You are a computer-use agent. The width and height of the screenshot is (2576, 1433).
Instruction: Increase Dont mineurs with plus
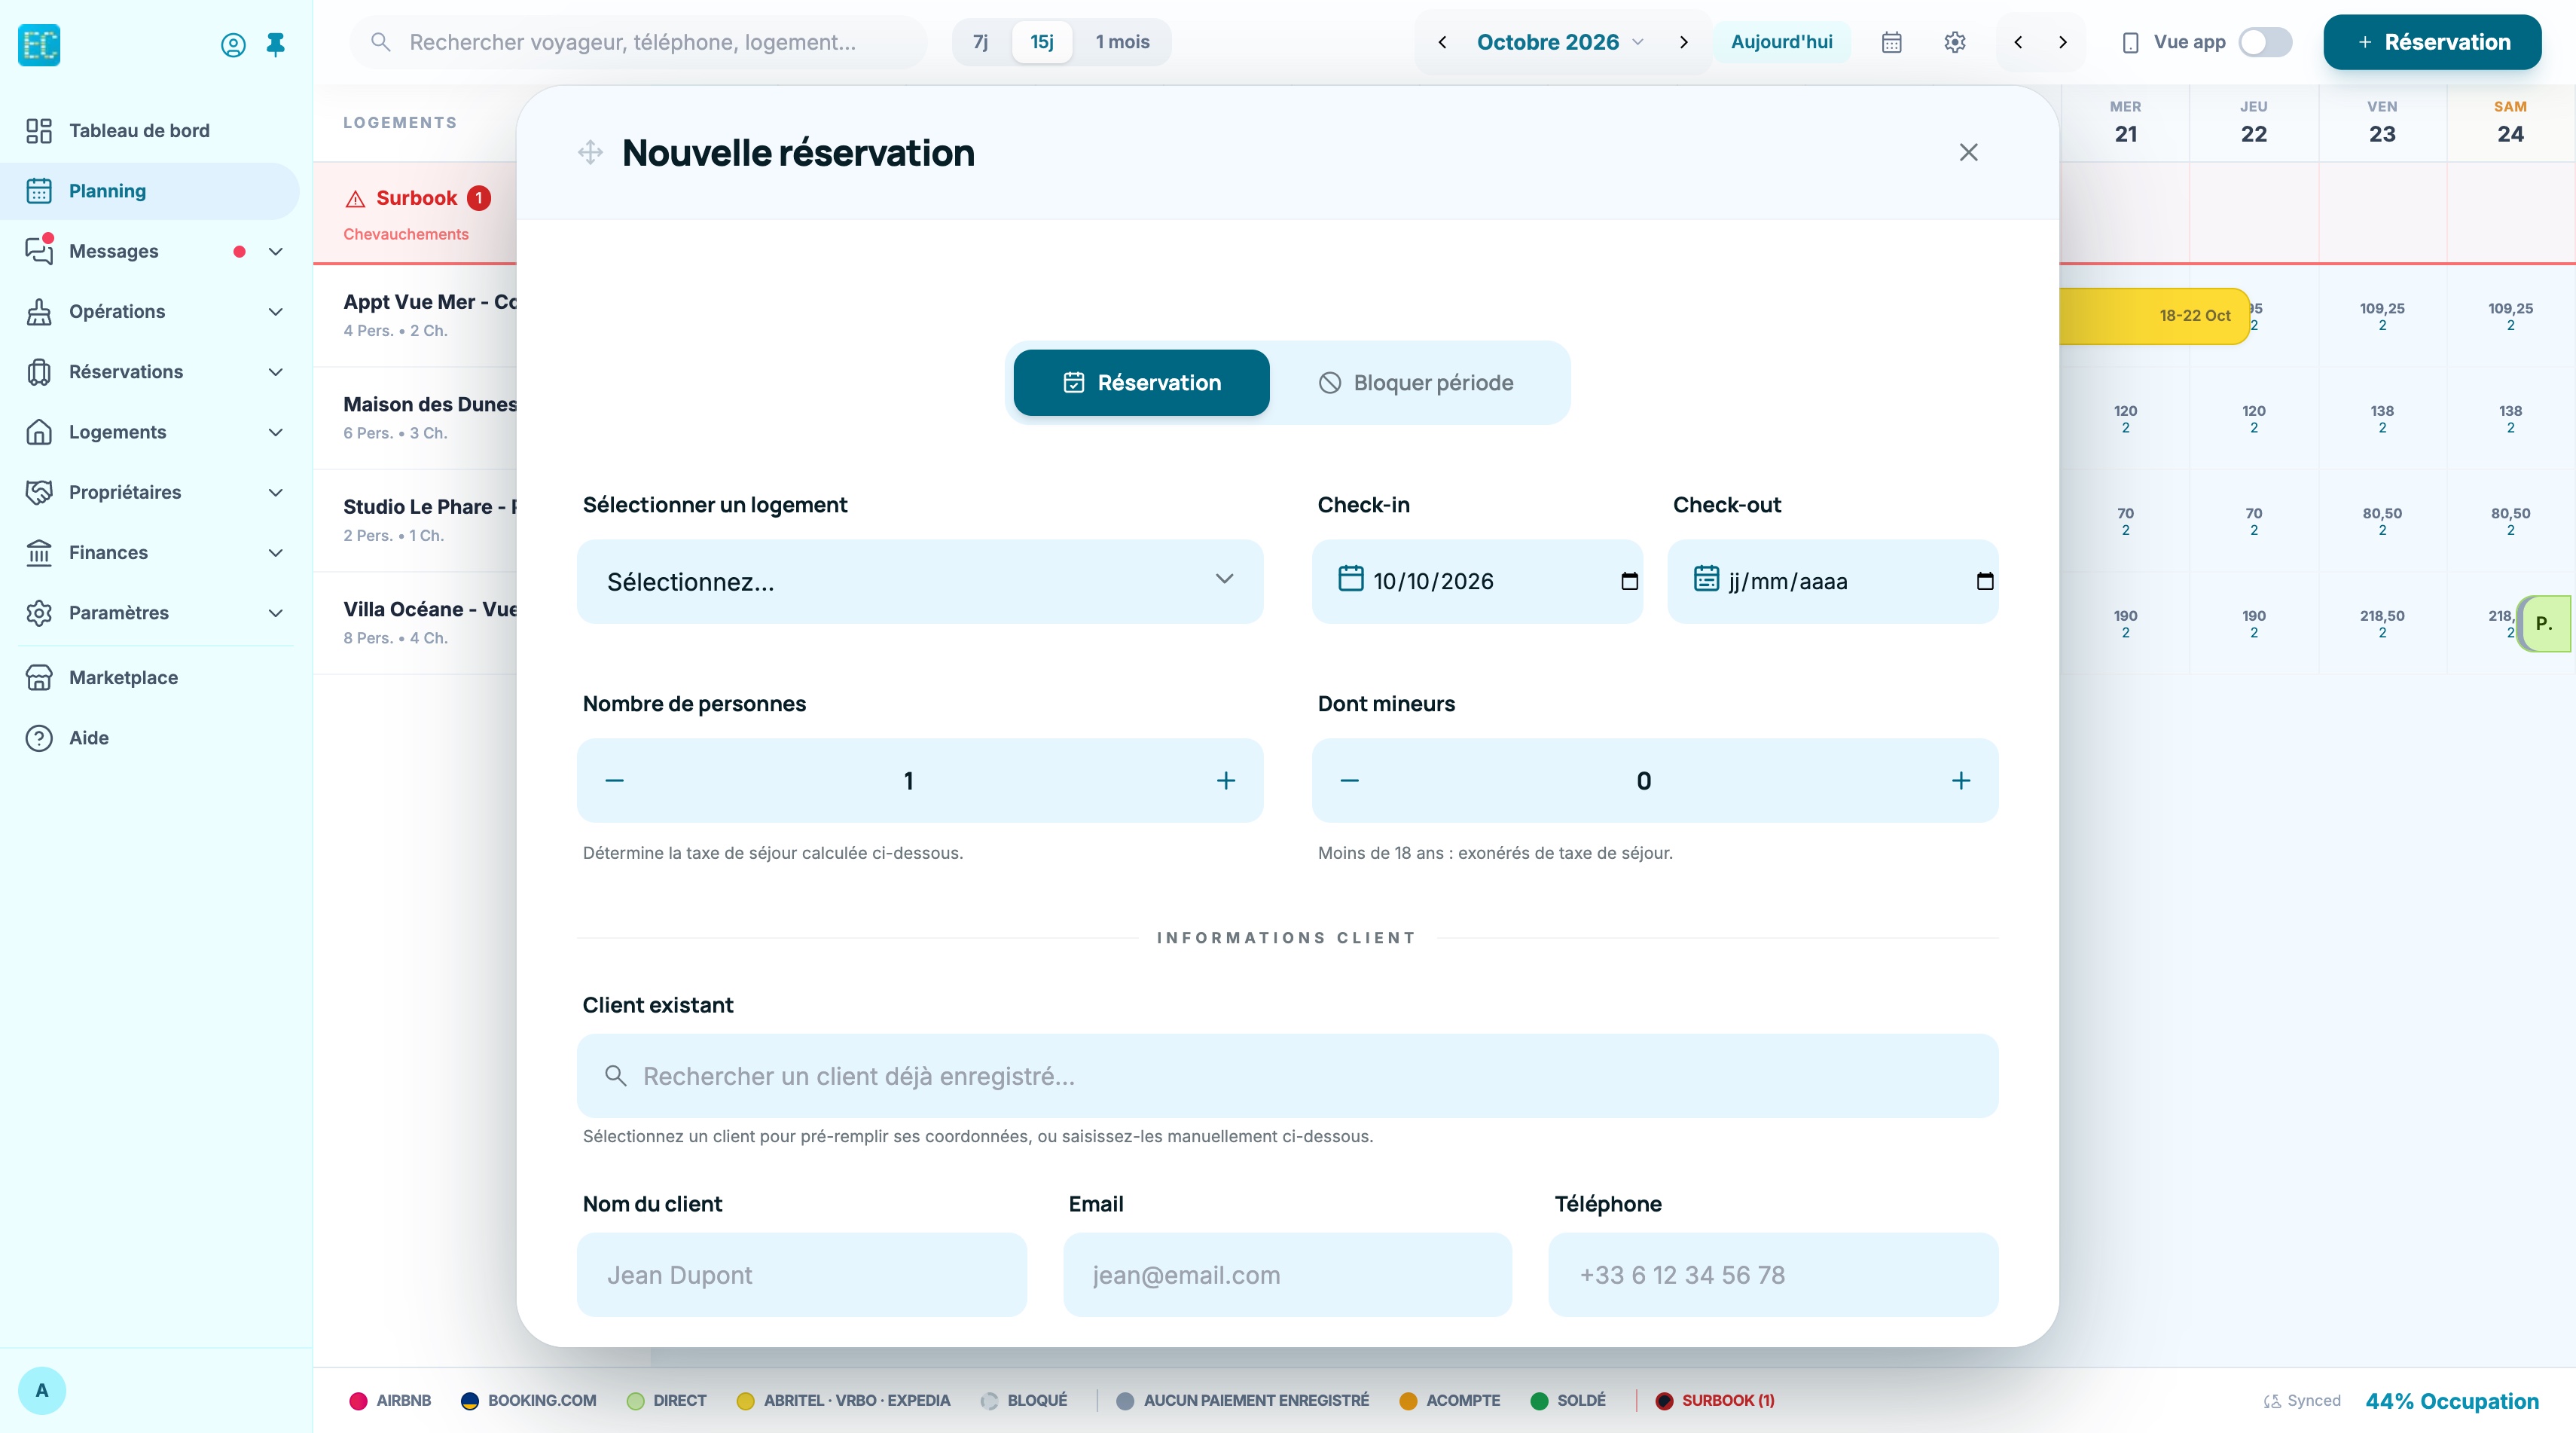click(x=1961, y=780)
